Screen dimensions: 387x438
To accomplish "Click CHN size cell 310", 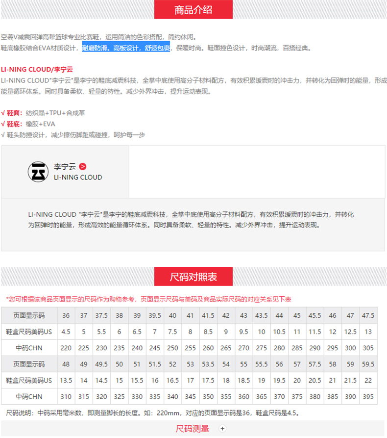I will click(66, 396).
